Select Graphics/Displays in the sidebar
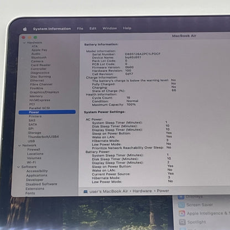 point(44,92)
